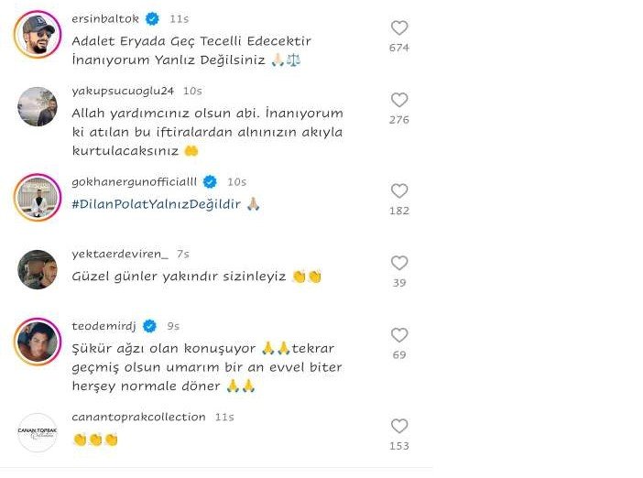Like yakupsucuoglu24's comment via heart icon
Viewport: 643px width, 478px height.
click(x=399, y=100)
